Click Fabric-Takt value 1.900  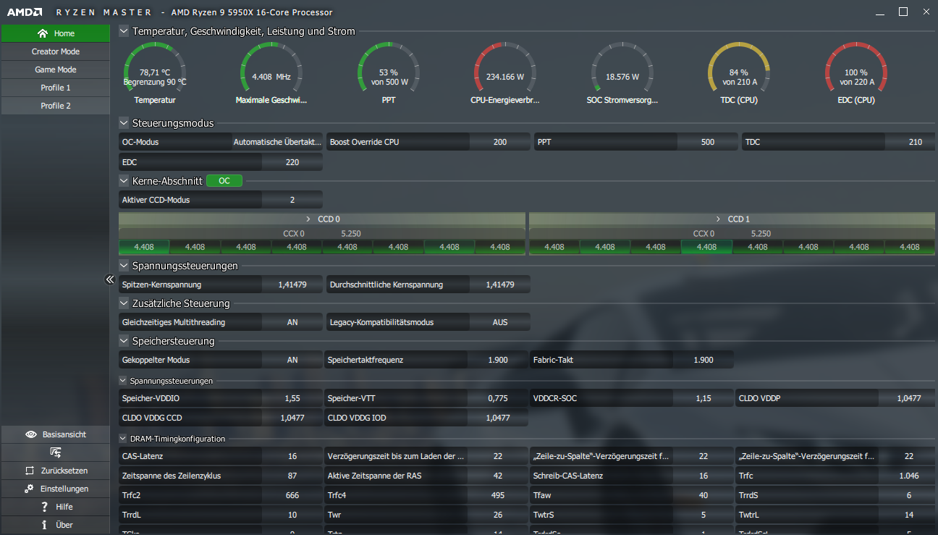(703, 360)
